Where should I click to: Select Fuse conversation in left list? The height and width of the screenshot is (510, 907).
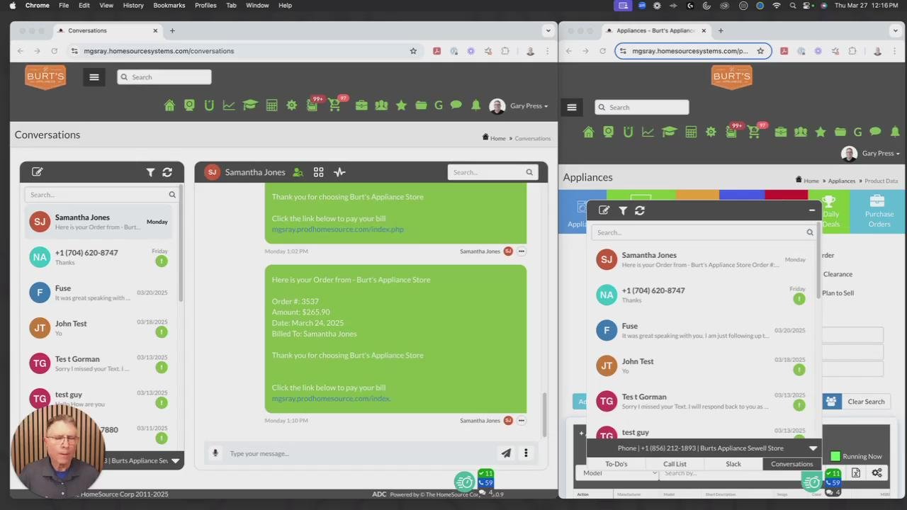pyautogui.click(x=98, y=293)
